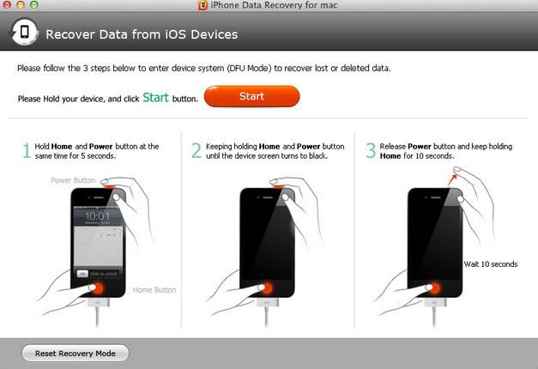Click the red Home button in step 2
The image size is (538, 369).
268,287
